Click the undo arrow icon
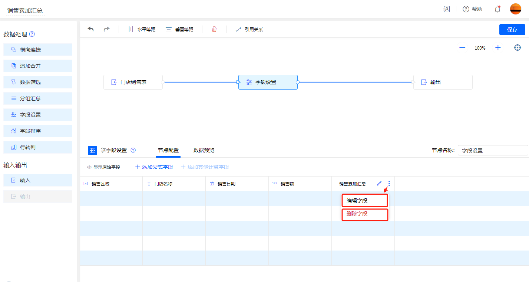Viewport: 529px width, 282px height. point(90,29)
